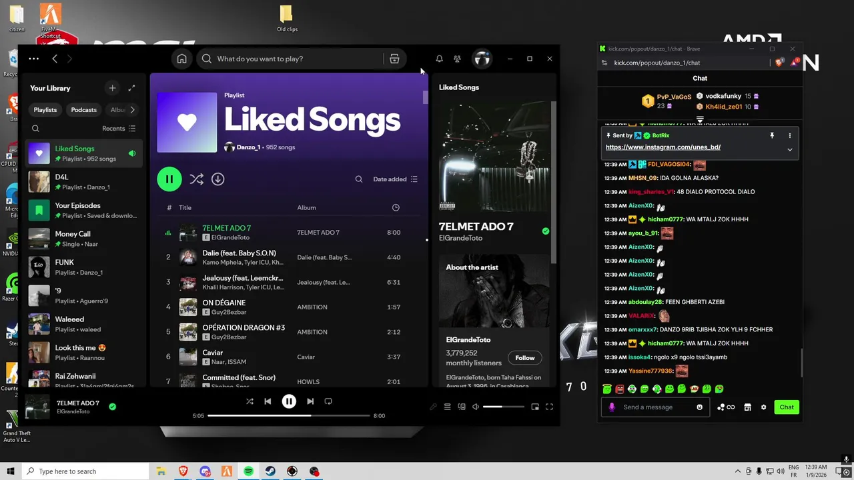Click the Caviar track cover thumbnail
The image size is (854, 480).
pos(188,357)
